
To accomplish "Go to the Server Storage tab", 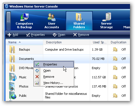I will [x=107, y=21].
